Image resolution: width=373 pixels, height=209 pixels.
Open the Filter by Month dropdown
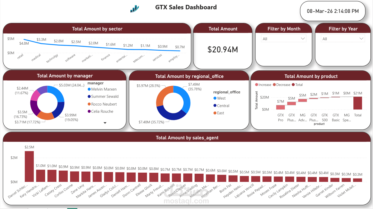284,39
